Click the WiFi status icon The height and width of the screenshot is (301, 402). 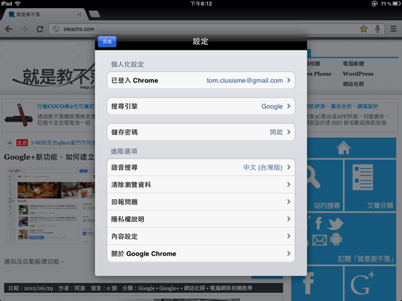tap(17, 3)
